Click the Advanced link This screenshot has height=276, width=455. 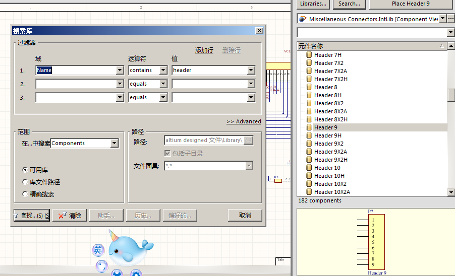point(244,122)
